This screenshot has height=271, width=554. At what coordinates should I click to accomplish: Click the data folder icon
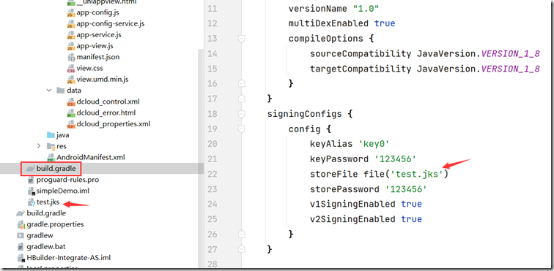point(60,91)
